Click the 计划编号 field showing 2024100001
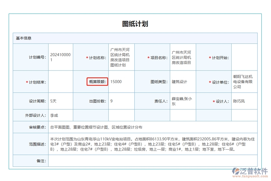This screenshot has height=181, width=271. 60,57
